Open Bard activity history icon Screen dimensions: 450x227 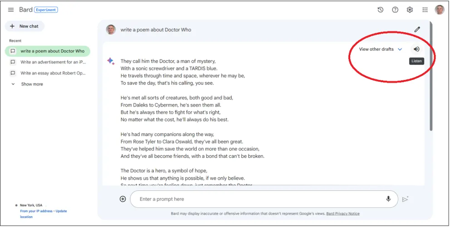coord(381,10)
